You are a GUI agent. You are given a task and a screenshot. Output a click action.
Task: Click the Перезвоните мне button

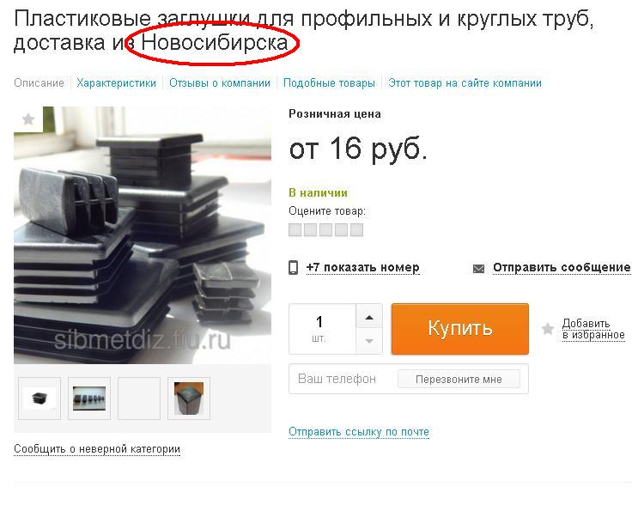tap(459, 380)
